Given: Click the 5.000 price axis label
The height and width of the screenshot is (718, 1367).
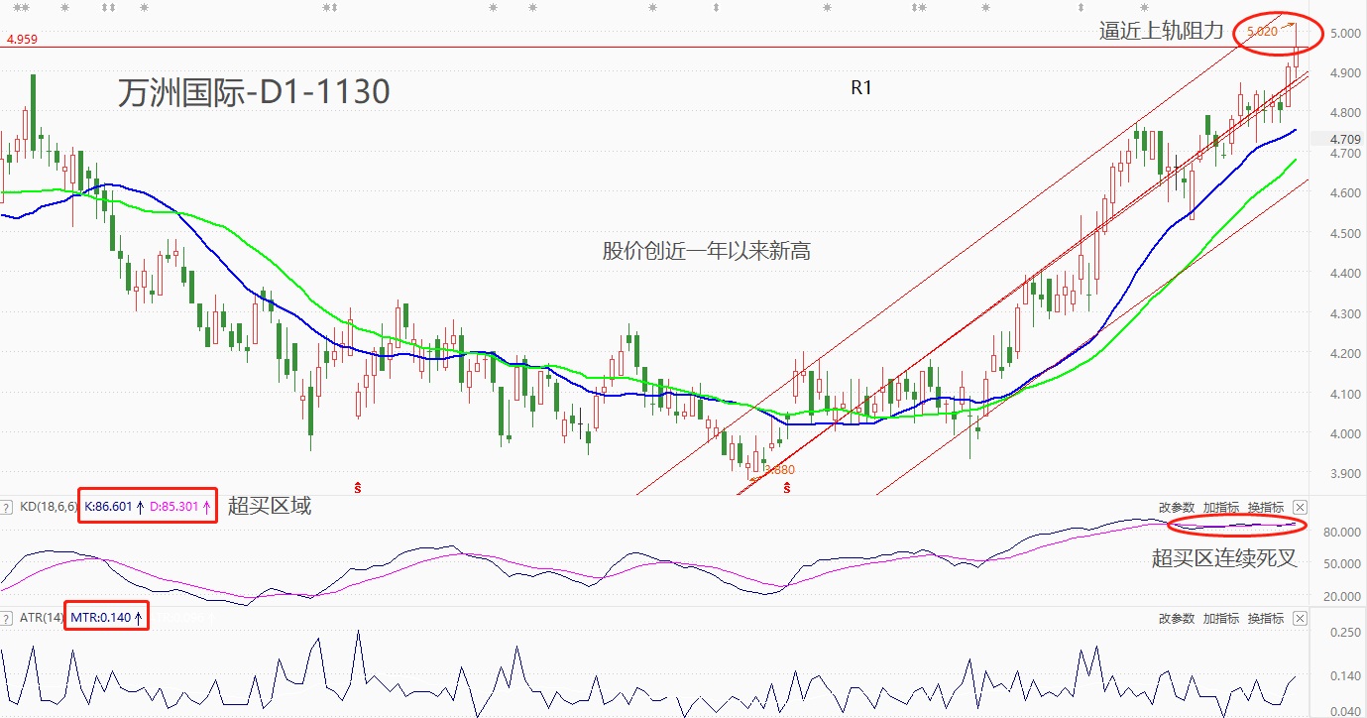Looking at the screenshot, I should click(1345, 33).
